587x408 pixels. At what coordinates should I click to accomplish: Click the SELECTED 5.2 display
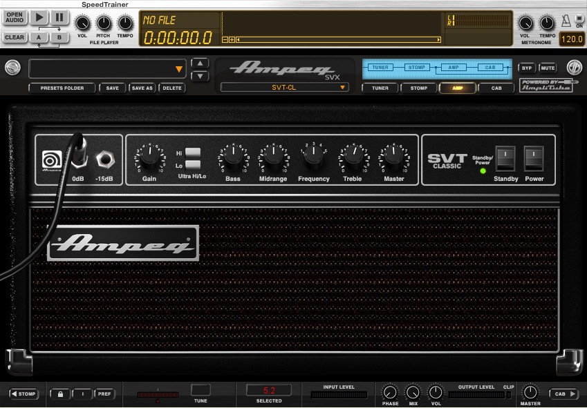coord(269,391)
